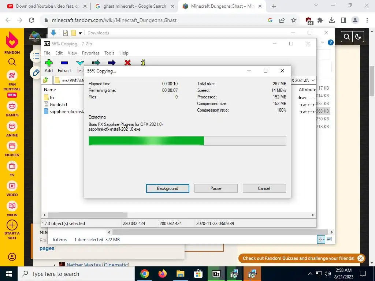
Task: Open Movies section in Fandom sidebar
Action: 12,149
